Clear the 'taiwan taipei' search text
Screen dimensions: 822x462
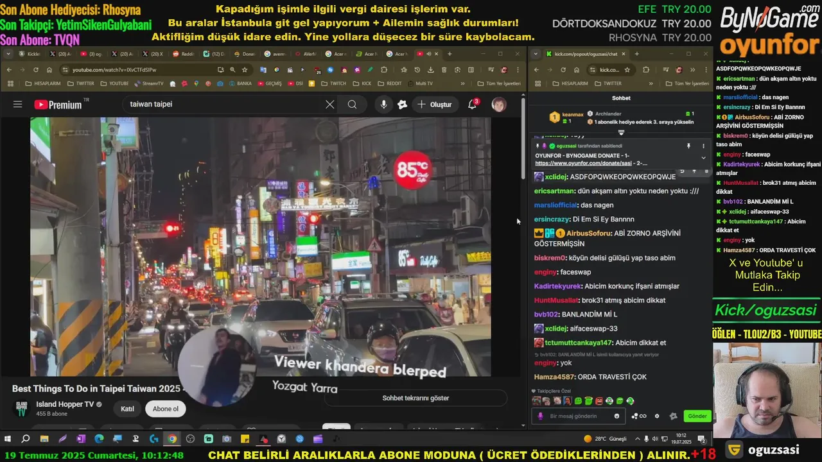(x=329, y=104)
